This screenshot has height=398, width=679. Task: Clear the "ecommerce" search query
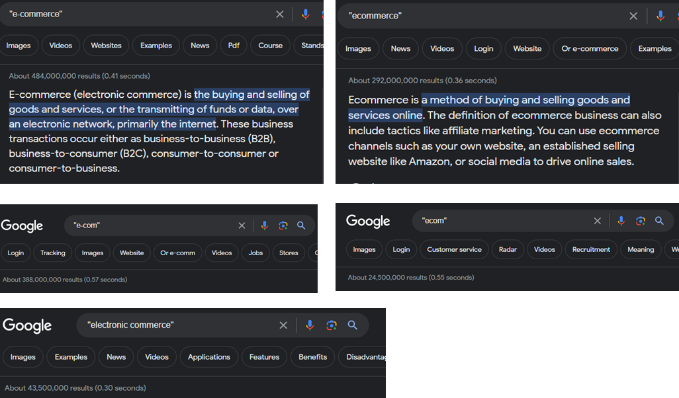point(633,16)
